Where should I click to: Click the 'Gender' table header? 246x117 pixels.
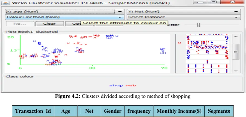[113, 111]
